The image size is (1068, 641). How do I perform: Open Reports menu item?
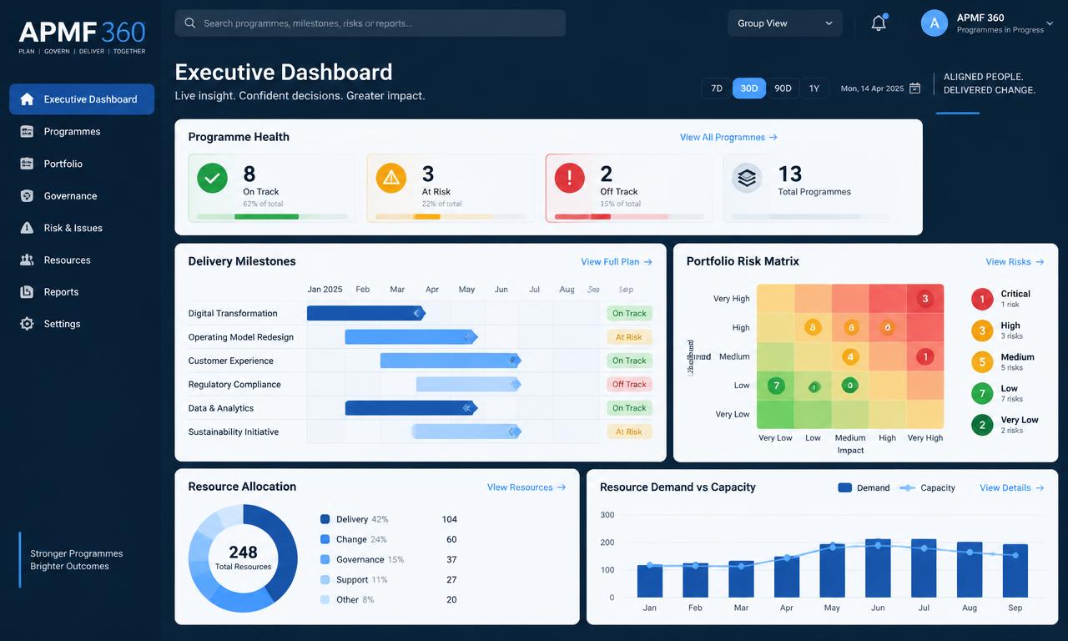click(x=82, y=292)
